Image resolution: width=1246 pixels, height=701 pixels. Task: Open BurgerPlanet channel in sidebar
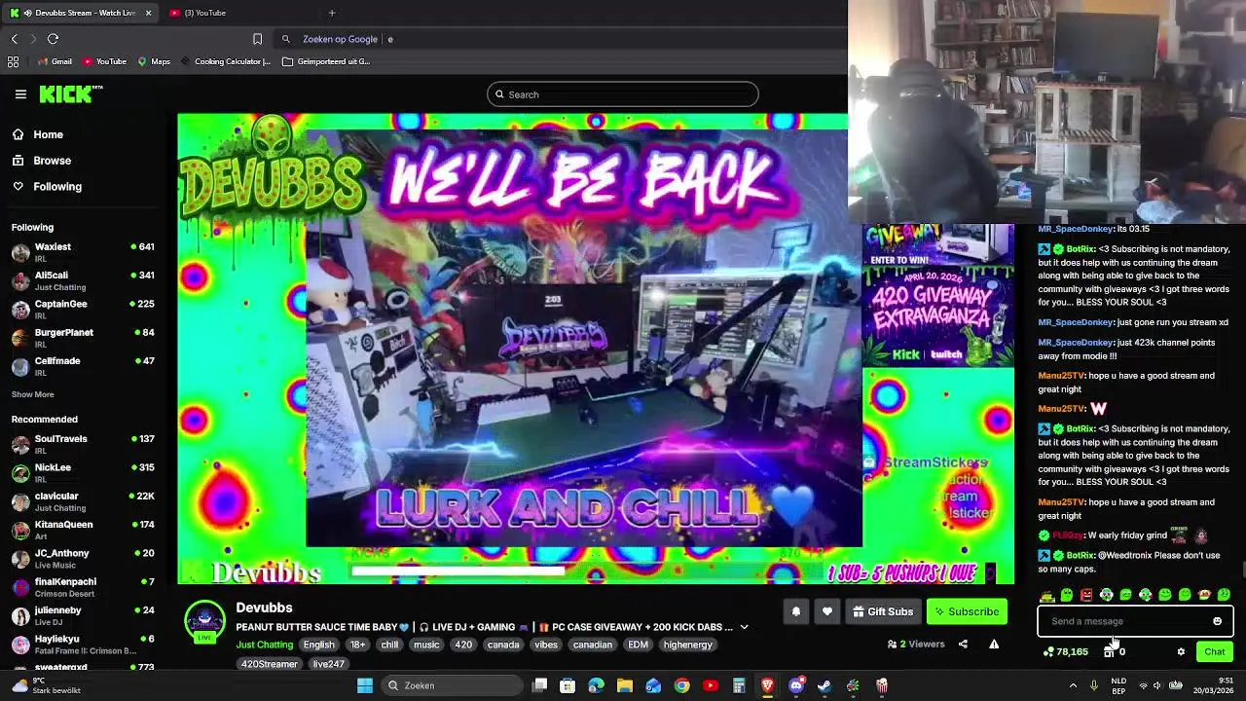(x=83, y=337)
